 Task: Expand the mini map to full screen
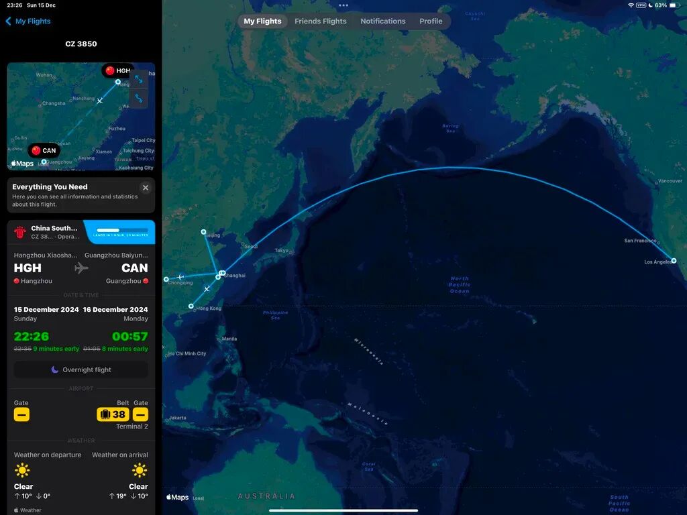tap(139, 79)
